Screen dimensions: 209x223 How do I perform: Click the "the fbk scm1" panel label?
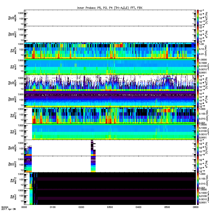(x=13, y=197)
